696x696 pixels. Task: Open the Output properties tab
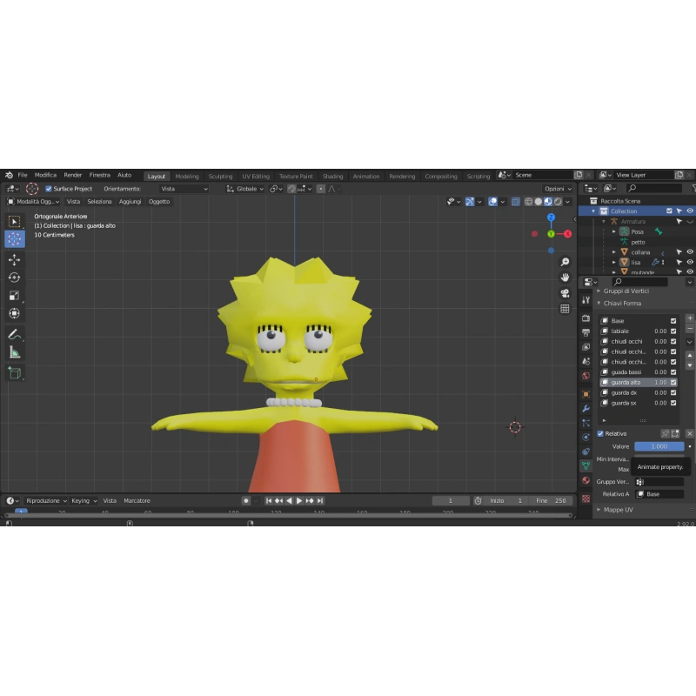pos(586,332)
